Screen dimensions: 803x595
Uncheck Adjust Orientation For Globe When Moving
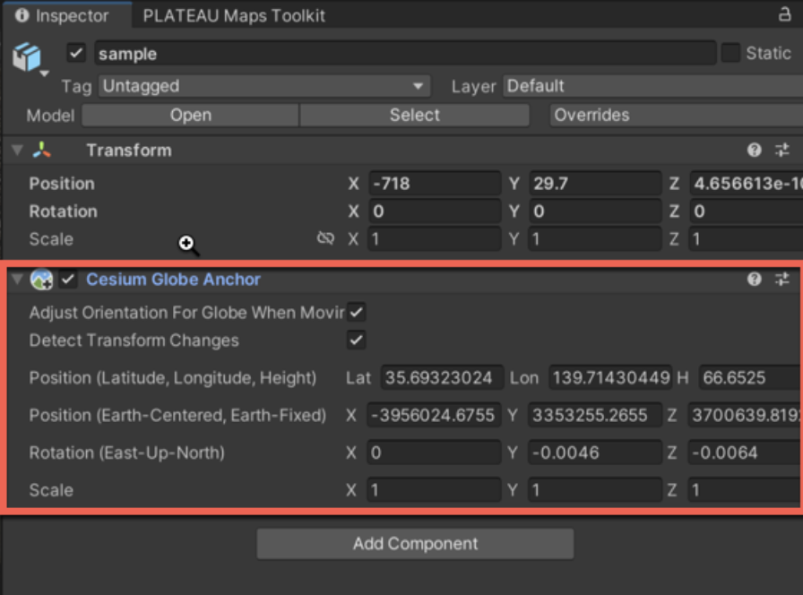pyautogui.click(x=357, y=313)
